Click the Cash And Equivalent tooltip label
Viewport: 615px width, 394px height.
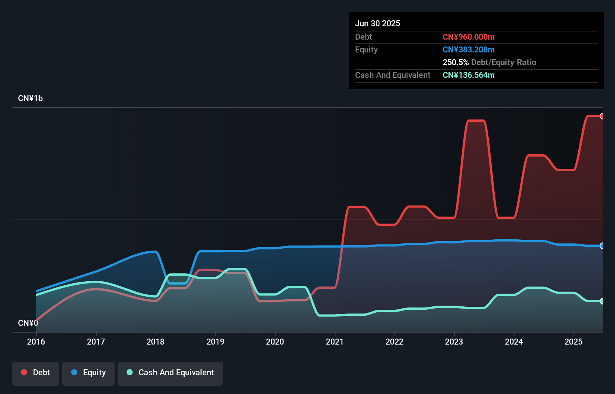coord(393,75)
